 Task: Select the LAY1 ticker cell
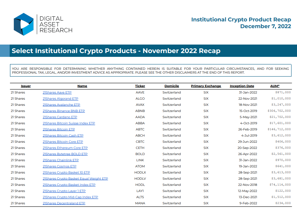(x=140, y=191)
